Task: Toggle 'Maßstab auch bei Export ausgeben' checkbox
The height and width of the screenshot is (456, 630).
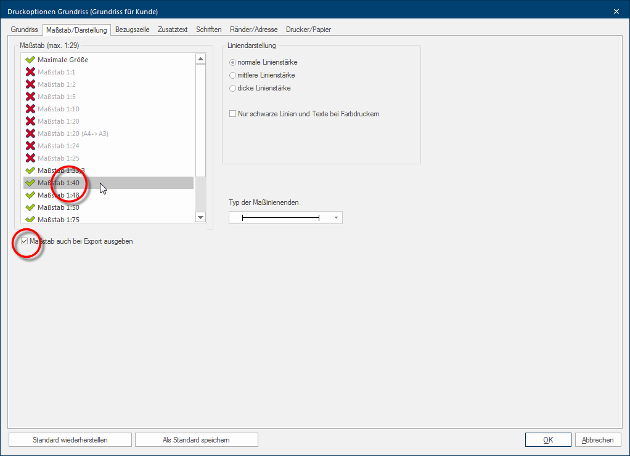Action: pyautogui.click(x=24, y=241)
